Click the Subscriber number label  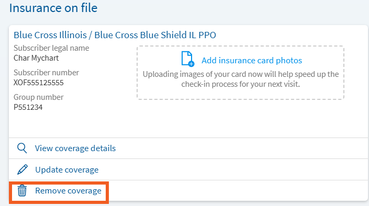point(46,73)
